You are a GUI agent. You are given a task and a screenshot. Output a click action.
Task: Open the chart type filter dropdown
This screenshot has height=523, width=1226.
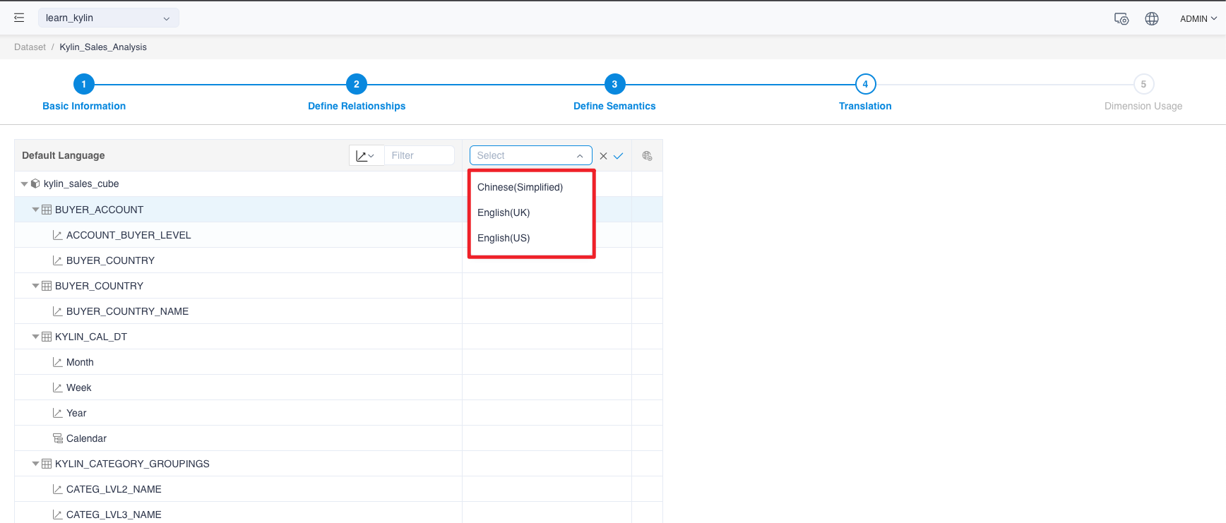point(366,156)
